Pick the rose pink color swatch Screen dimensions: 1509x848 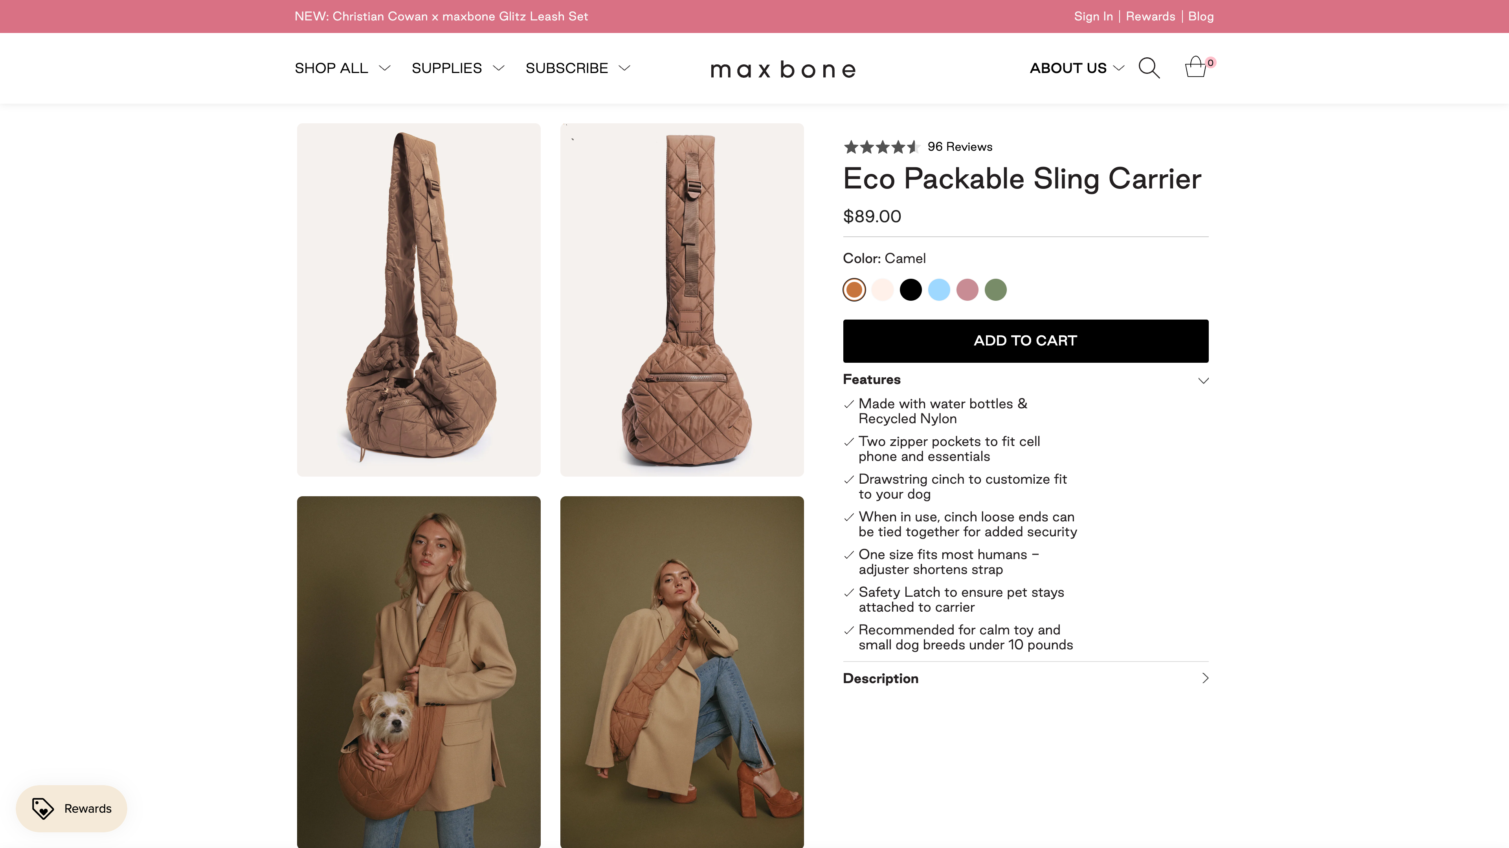pyautogui.click(x=967, y=290)
